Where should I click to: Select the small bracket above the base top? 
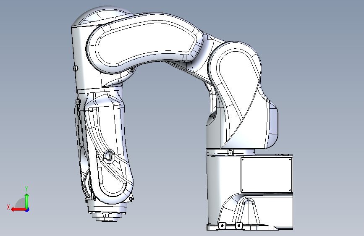point(230,152)
